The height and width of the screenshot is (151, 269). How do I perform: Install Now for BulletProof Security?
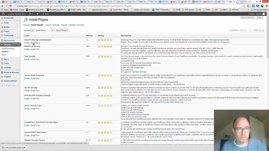(35, 49)
